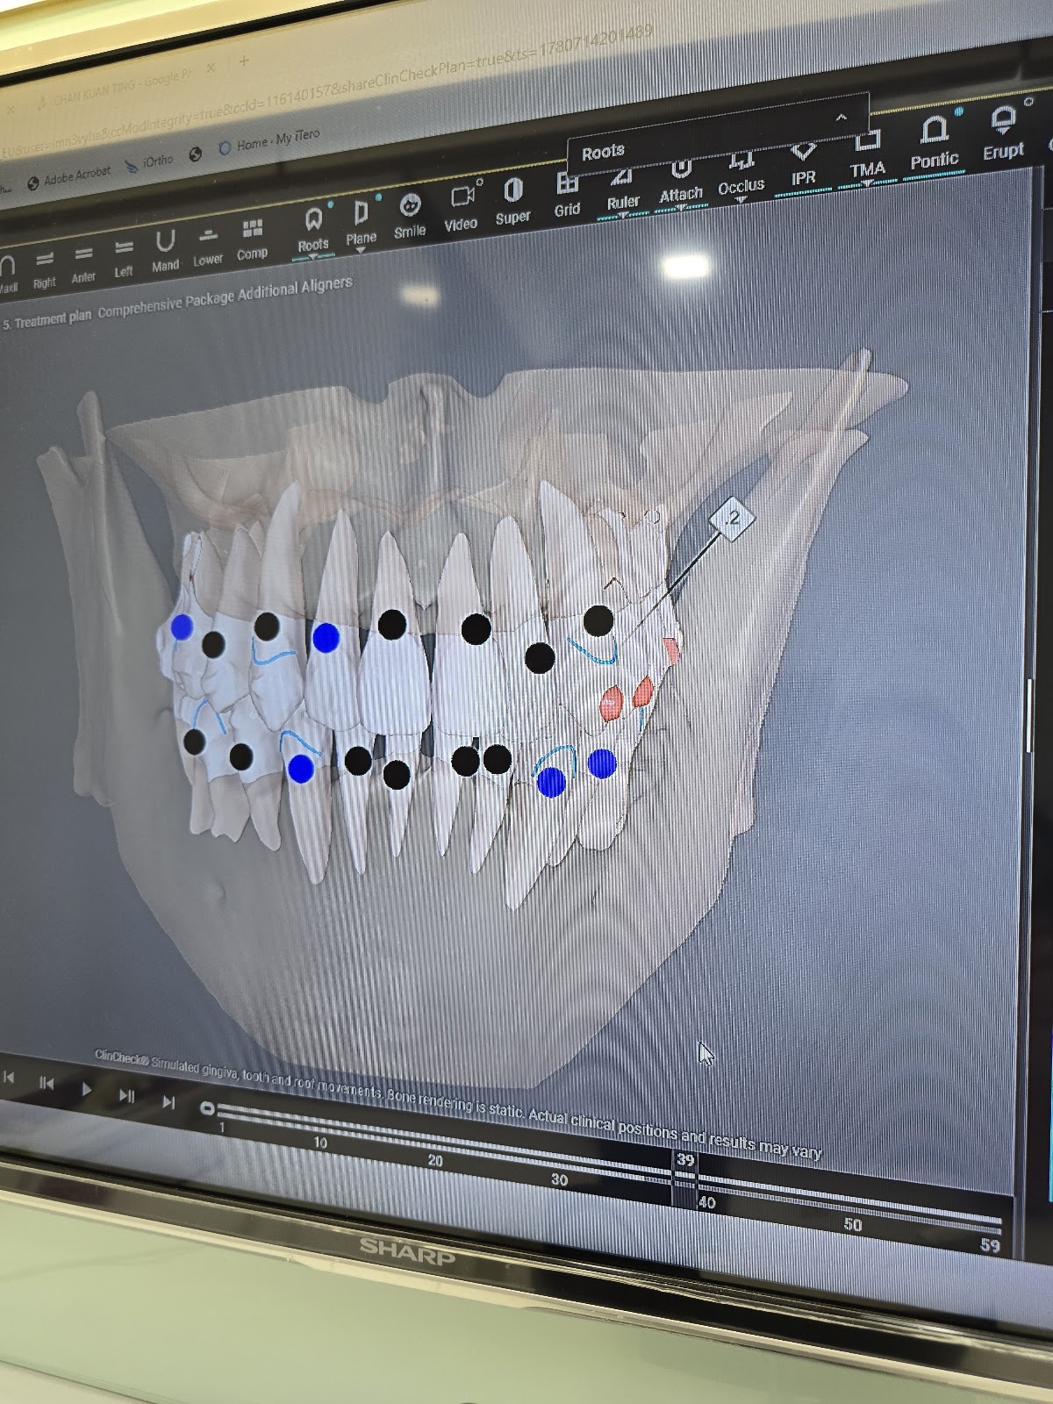Click the ClinCheck disclaimer text
Image resolution: width=1053 pixels, height=1404 pixels.
coord(457,1102)
